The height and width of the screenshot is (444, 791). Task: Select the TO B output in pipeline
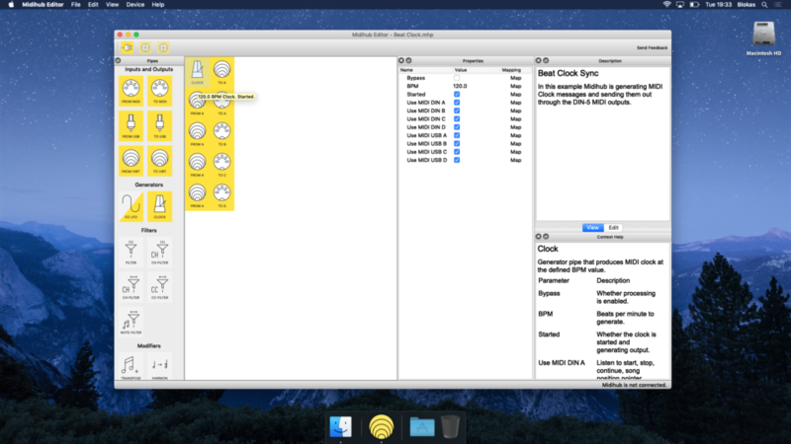(x=222, y=131)
